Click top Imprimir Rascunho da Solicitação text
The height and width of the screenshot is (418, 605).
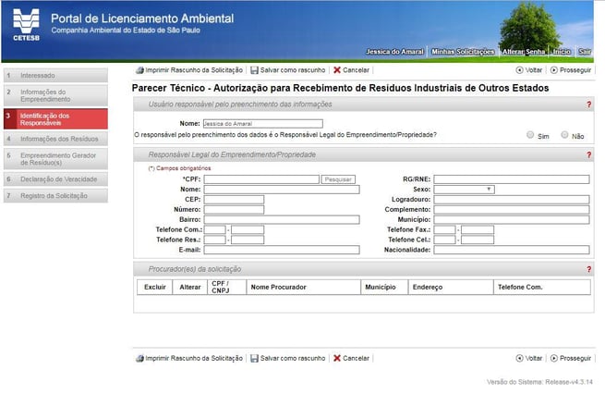tap(194, 70)
